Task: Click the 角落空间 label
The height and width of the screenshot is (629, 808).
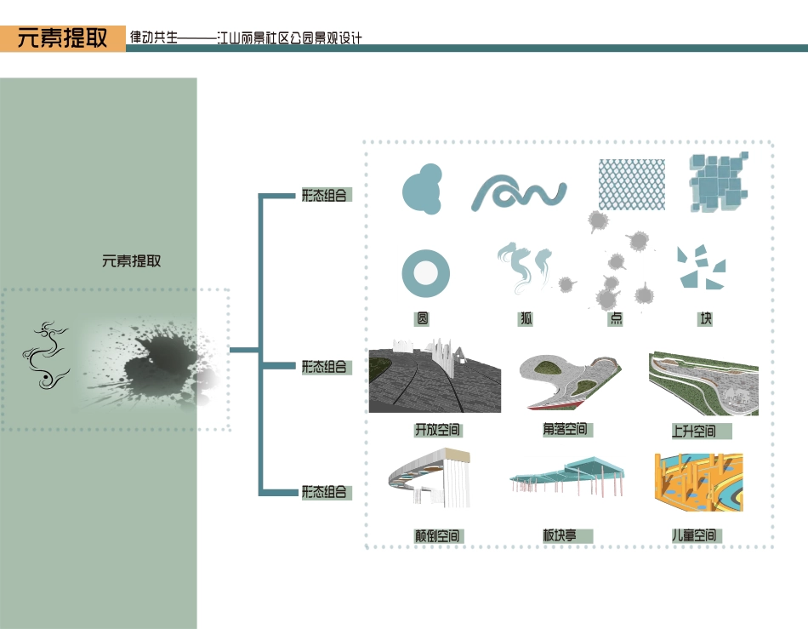Action: 566,429
